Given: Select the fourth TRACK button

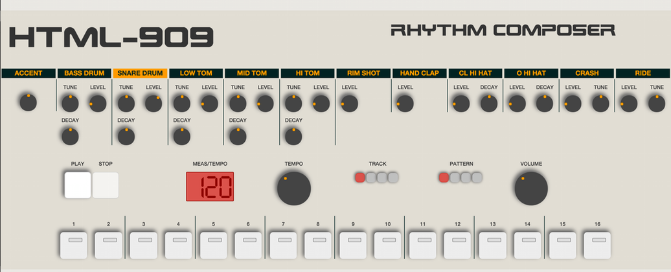Looking at the screenshot, I should pos(393,177).
